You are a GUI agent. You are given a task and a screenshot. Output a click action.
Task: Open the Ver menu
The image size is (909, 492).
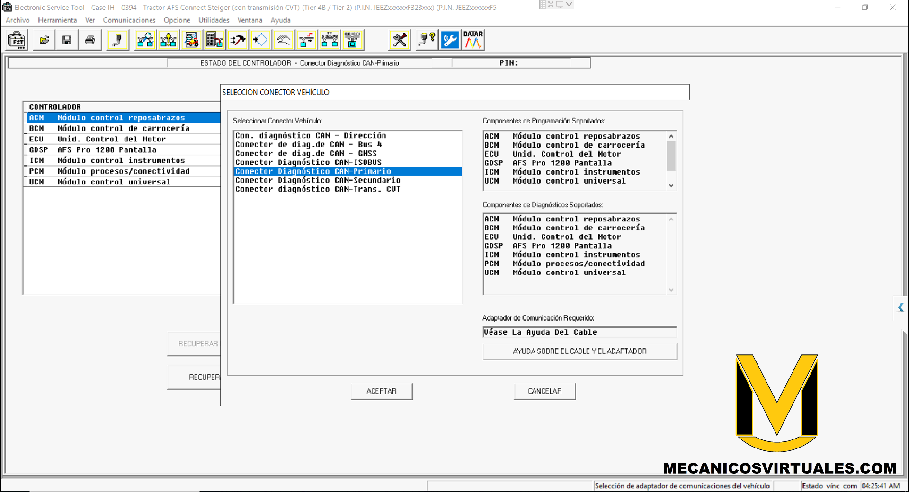coord(90,20)
